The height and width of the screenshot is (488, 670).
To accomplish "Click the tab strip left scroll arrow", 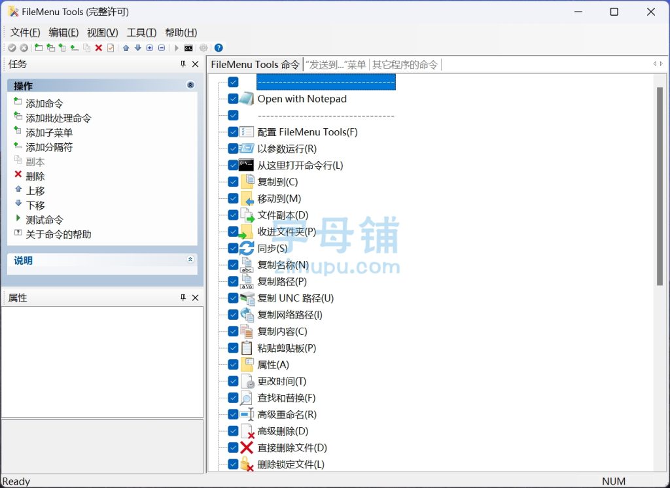I will click(654, 63).
